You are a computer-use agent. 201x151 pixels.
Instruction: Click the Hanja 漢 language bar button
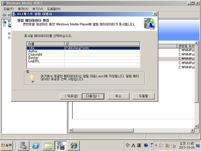tap(139, 145)
